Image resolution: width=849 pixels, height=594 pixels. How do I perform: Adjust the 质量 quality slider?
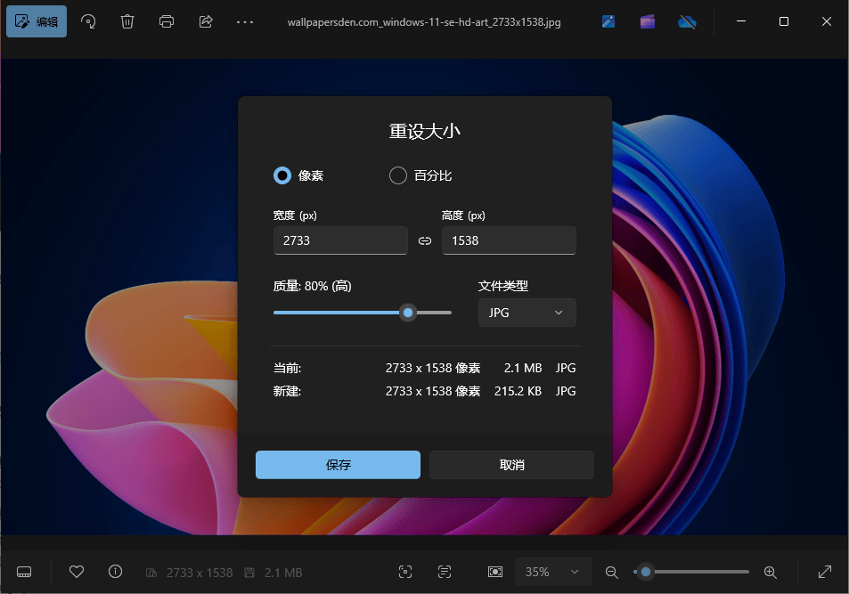tap(408, 313)
